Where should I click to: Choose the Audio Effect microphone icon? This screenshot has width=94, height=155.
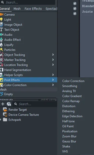(1, 40)
